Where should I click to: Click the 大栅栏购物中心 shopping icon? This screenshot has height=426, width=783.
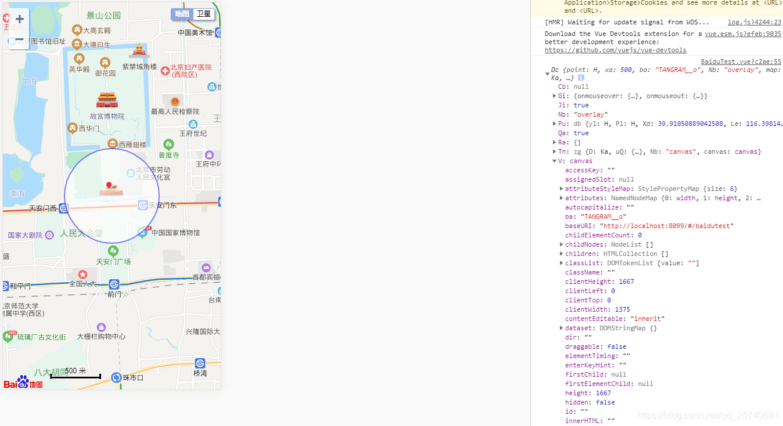coord(101,327)
